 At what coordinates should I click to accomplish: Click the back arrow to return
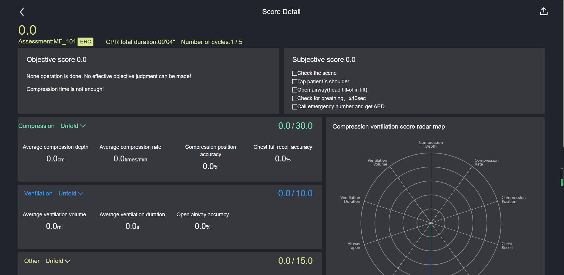click(22, 12)
